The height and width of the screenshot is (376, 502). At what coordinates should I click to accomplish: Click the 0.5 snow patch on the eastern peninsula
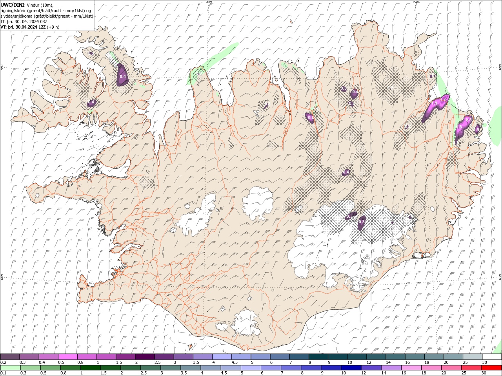477,129
